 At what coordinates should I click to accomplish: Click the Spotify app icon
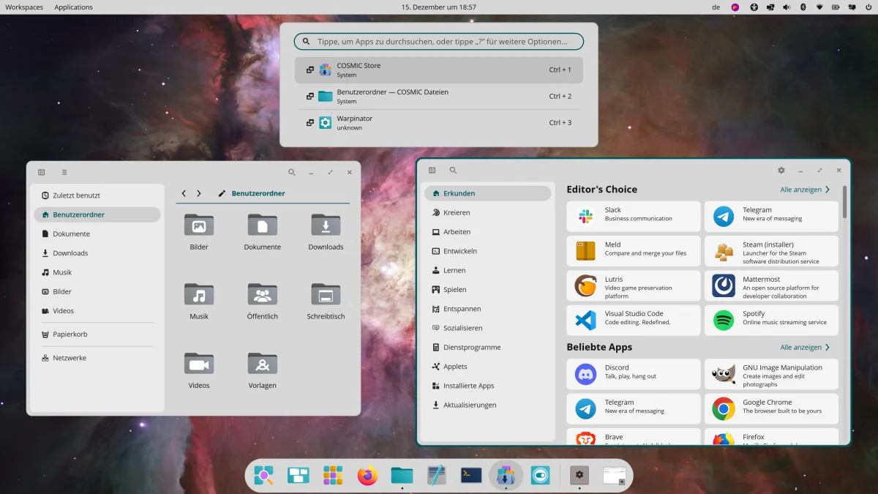coord(723,321)
